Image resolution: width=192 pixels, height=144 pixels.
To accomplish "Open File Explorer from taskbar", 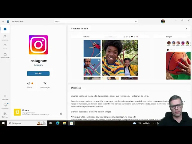I will 64,123.
